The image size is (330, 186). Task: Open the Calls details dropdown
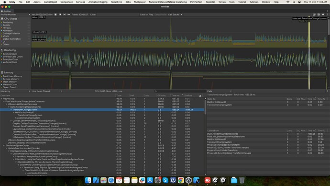[220, 91]
